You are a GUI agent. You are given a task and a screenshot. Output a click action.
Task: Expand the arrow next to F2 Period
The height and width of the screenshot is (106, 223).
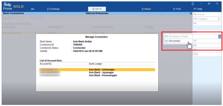tap(219, 14)
